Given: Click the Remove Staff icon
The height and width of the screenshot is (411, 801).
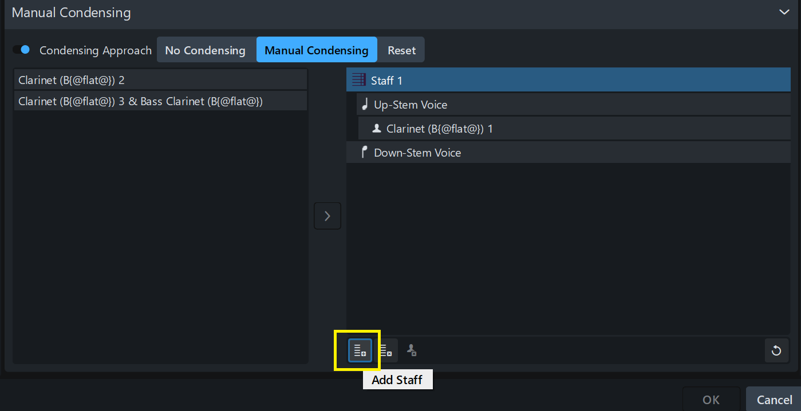Looking at the screenshot, I should [386, 350].
